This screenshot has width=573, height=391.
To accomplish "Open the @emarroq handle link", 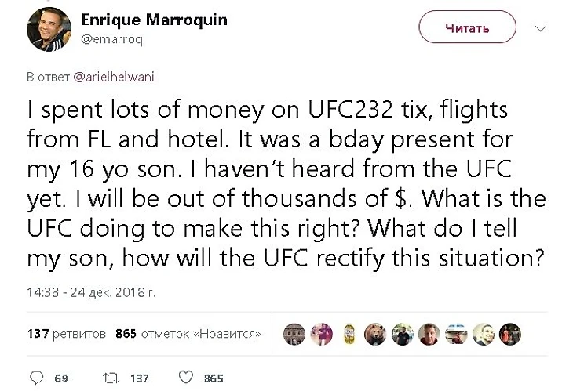I will coord(111,39).
